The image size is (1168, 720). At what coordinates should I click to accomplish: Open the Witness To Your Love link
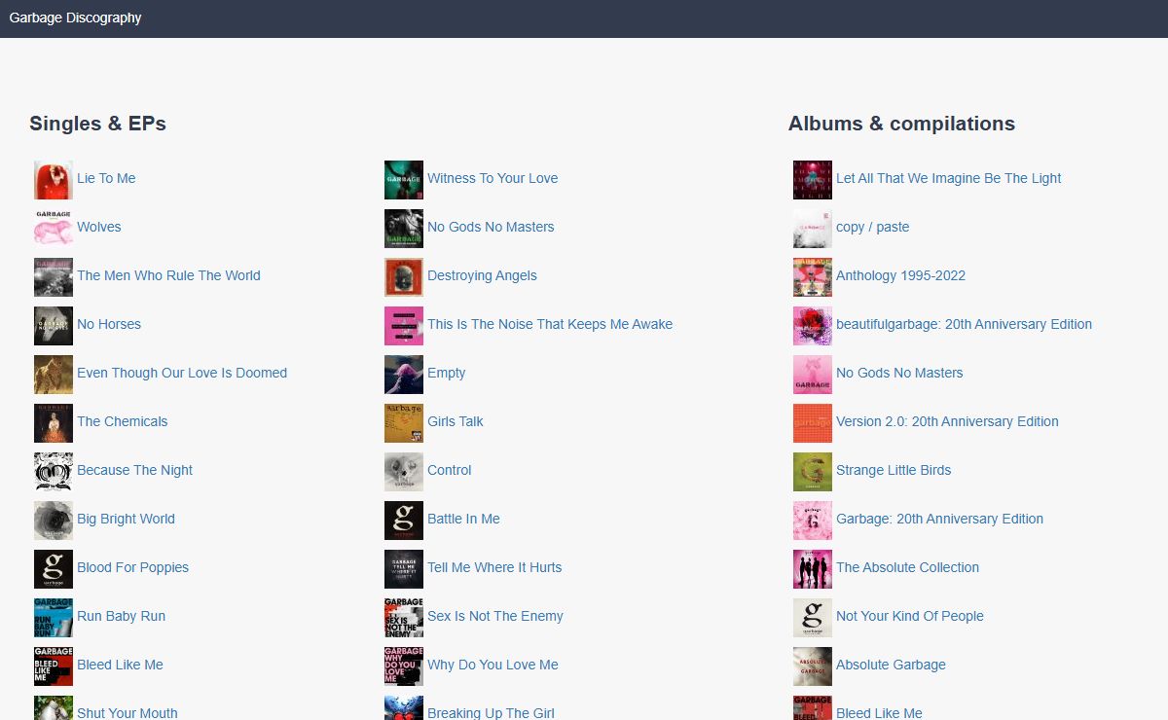493,178
